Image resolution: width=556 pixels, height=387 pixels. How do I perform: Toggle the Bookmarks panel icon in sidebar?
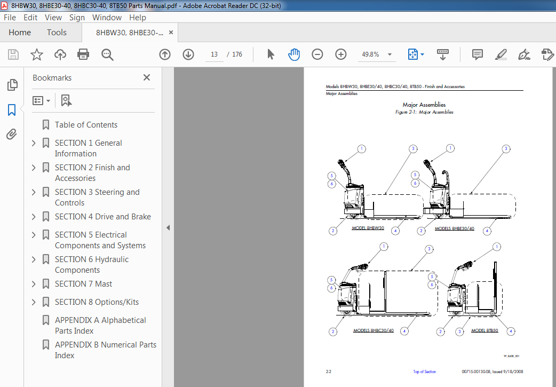point(12,110)
